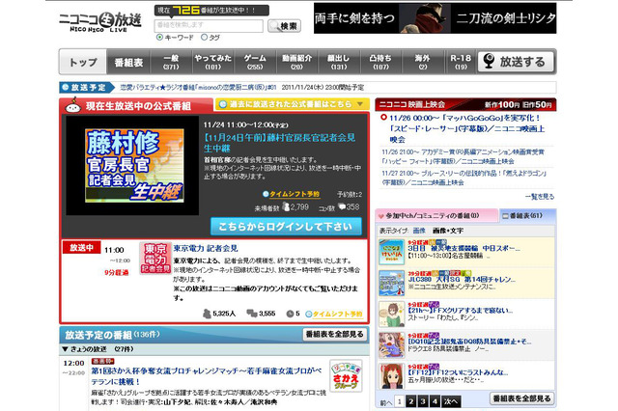Switch to 番組表(61) tab in sidebar
The image size is (618, 411).
(x=527, y=216)
